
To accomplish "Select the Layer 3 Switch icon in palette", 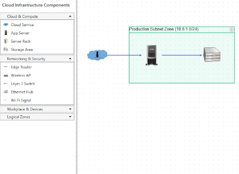I will pyautogui.click(x=6, y=84).
